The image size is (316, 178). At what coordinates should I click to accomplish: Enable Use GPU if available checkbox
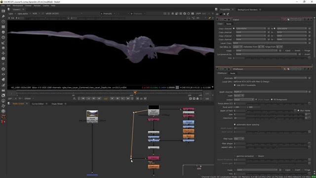coord(235,85)
